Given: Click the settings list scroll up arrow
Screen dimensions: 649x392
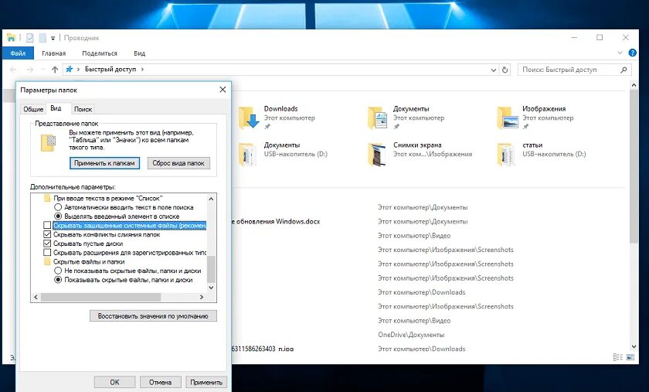Looking at the screenshot, I should point(211,199).
